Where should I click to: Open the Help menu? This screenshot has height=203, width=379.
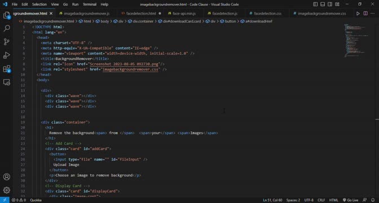(x=104, y=5)
